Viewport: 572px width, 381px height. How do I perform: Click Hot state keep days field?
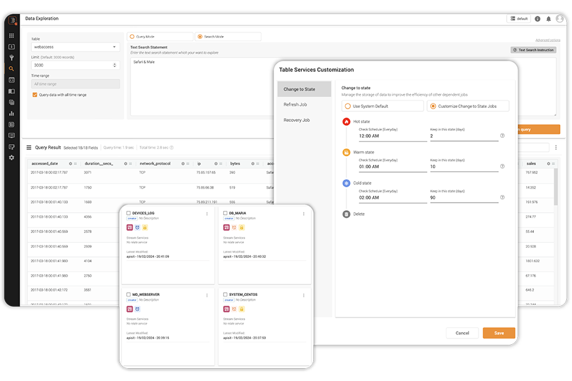(x=464, y=136)
